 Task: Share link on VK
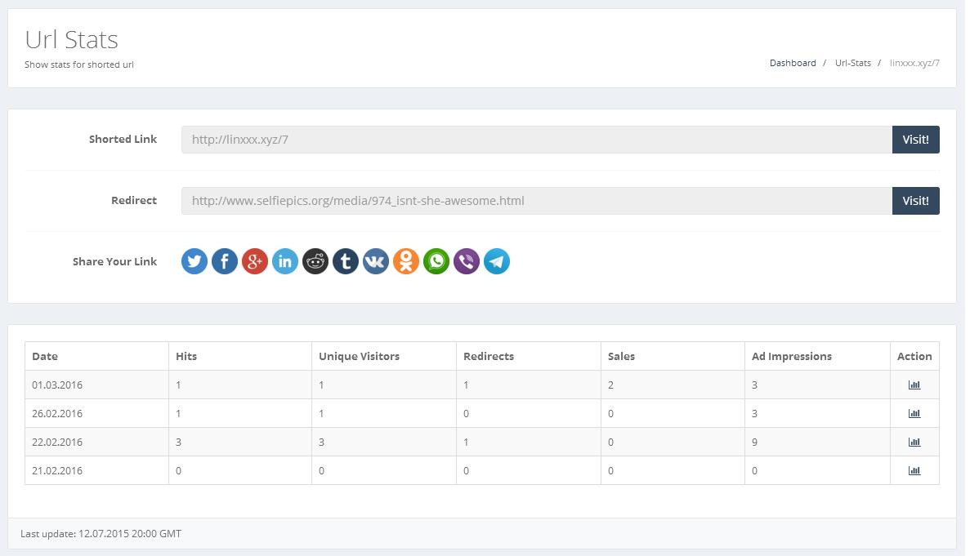coord(376,261)
